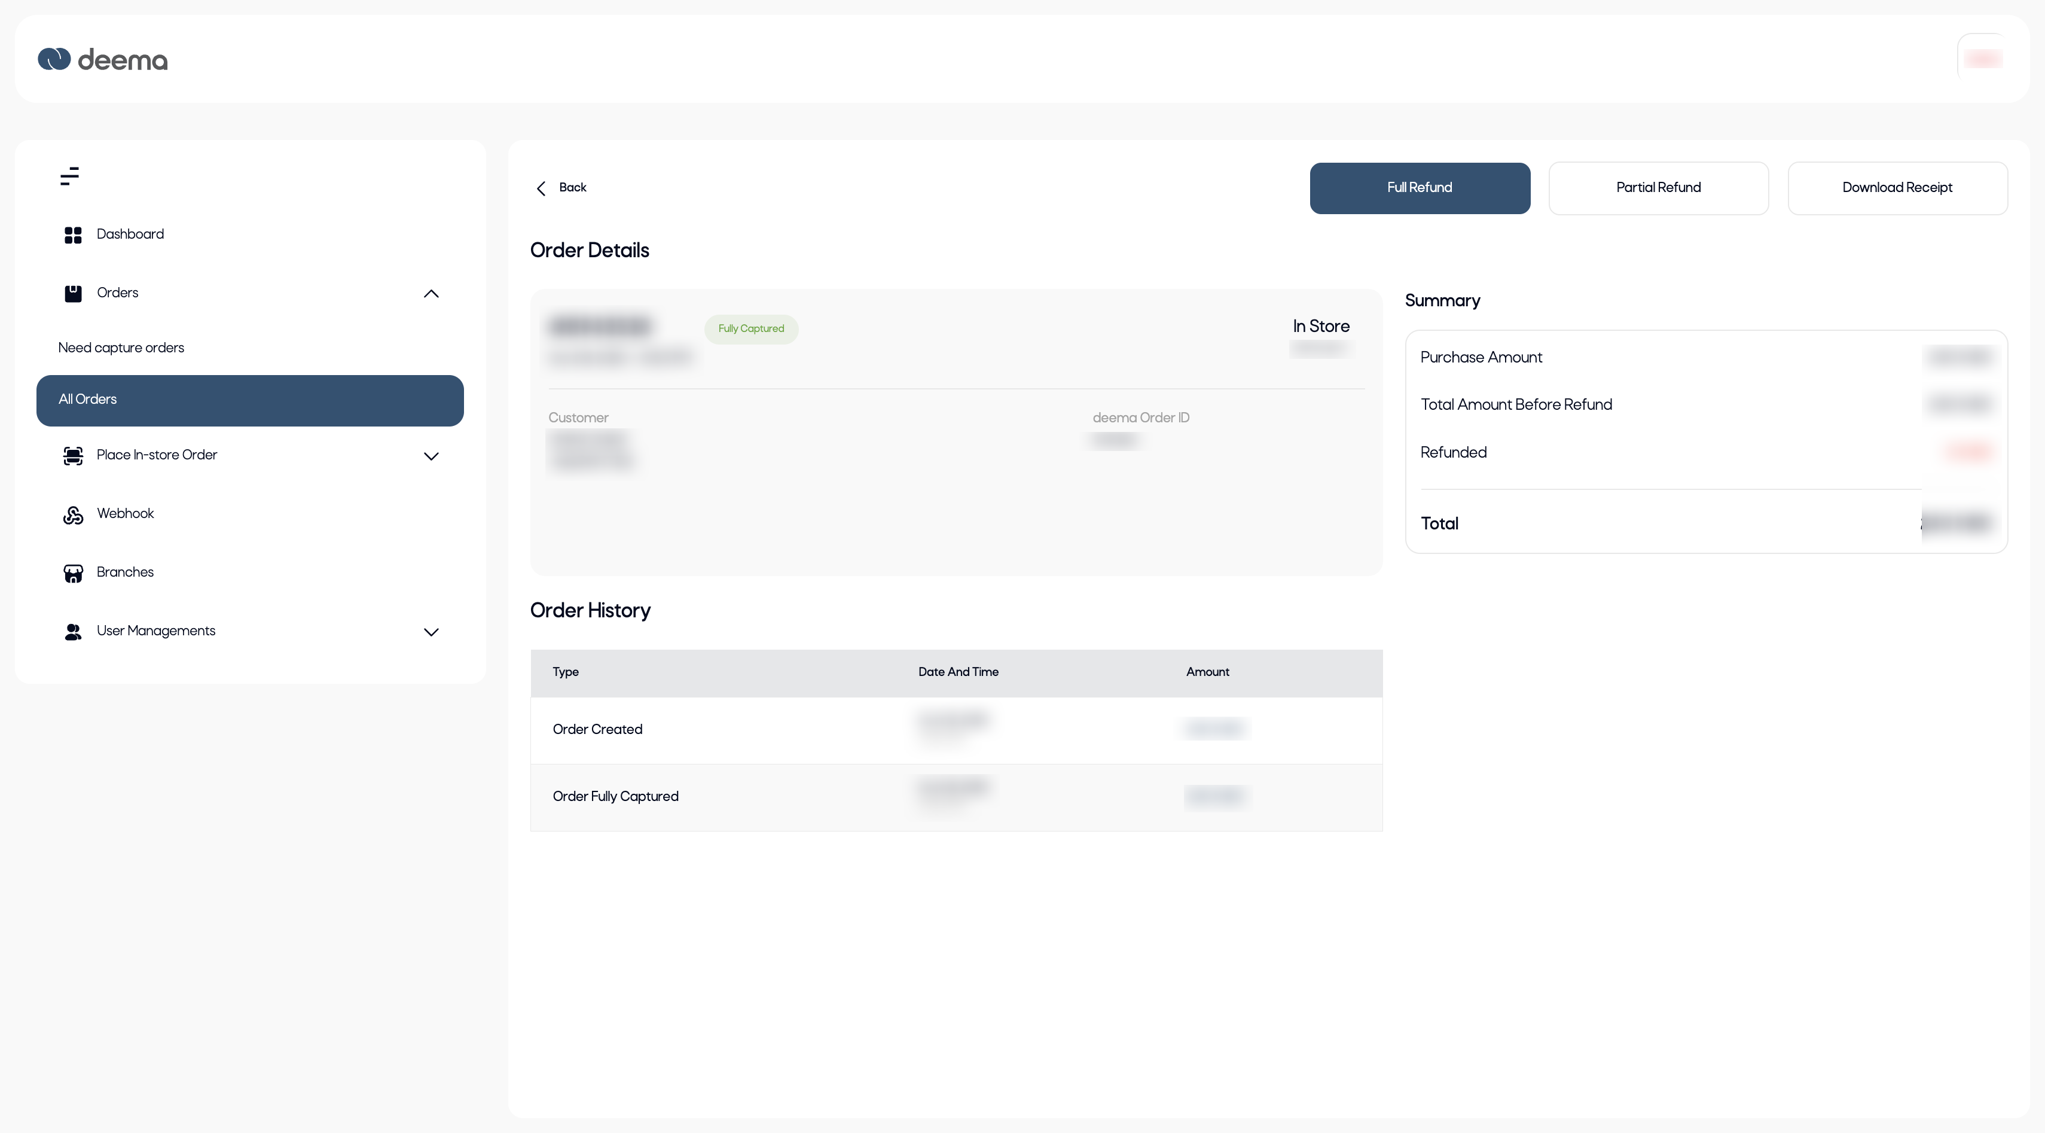The width and height of the screenshot is (2045, 1133).
Task: Open Need capture orders submenu item
Action: (x=121, y=348)
